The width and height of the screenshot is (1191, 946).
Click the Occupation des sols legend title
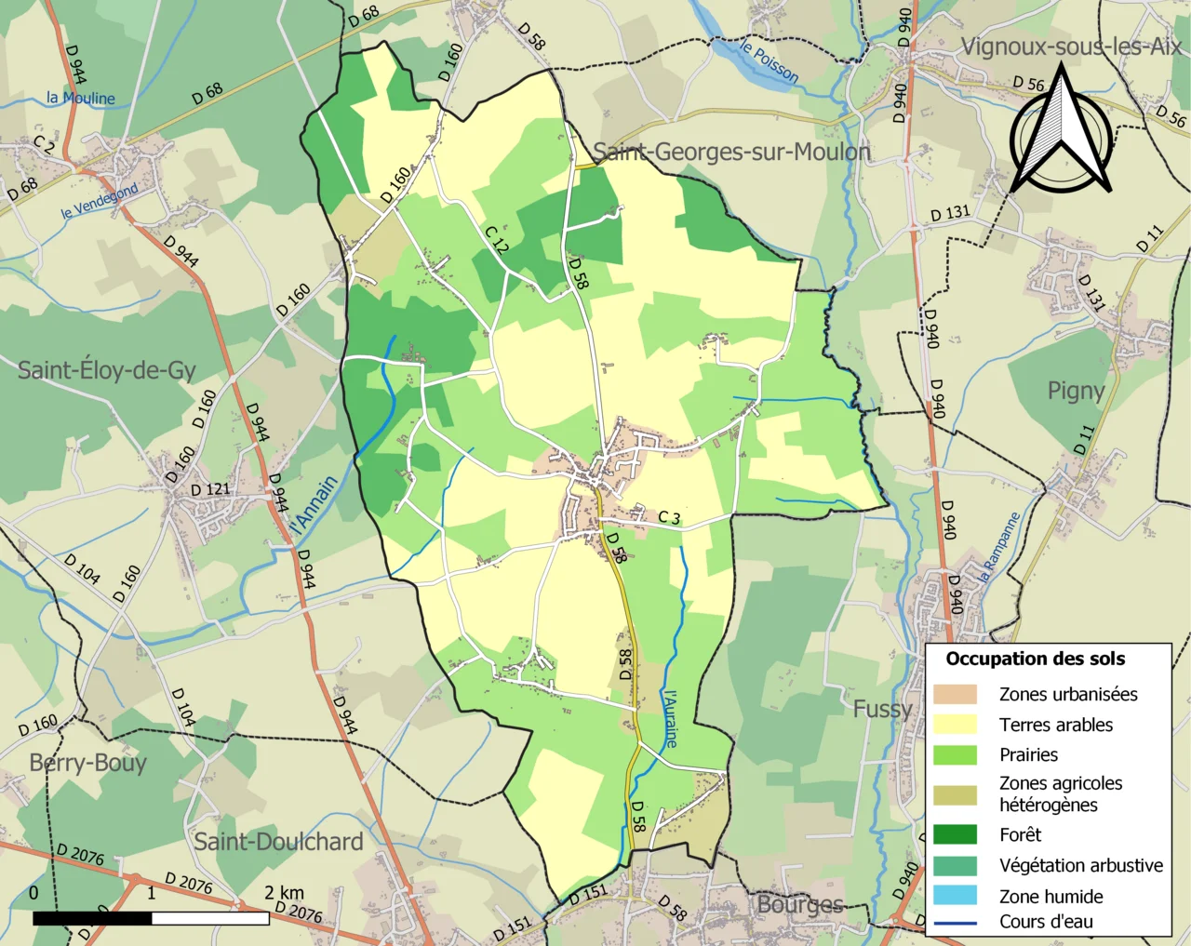pyautogui.click(x=1035, y=659)
